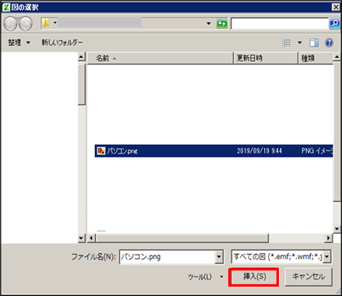Open the view options dropdown arrow

[300, 42]
